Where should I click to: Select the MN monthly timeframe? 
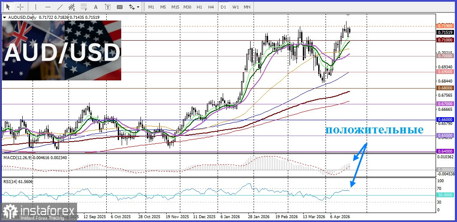247,7
